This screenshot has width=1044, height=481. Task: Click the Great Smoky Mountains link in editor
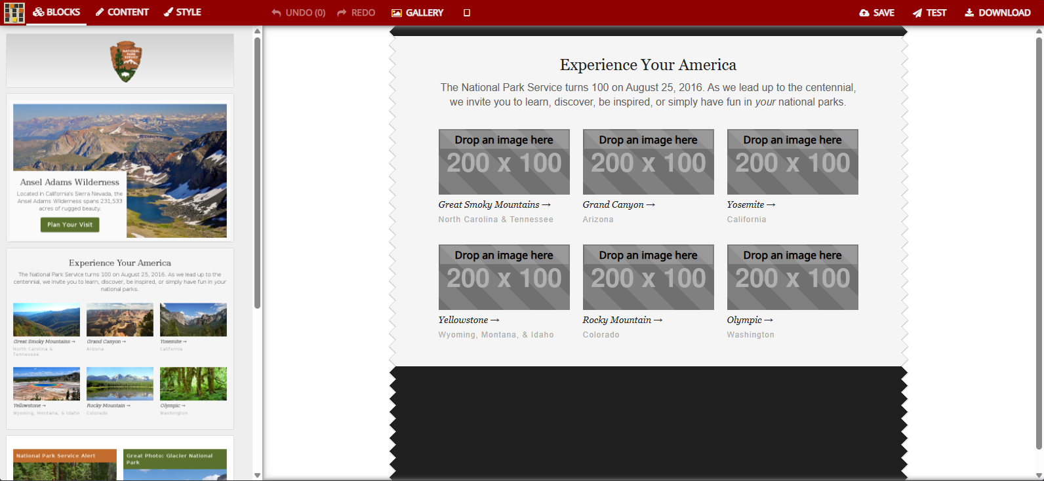coord(494,204)
